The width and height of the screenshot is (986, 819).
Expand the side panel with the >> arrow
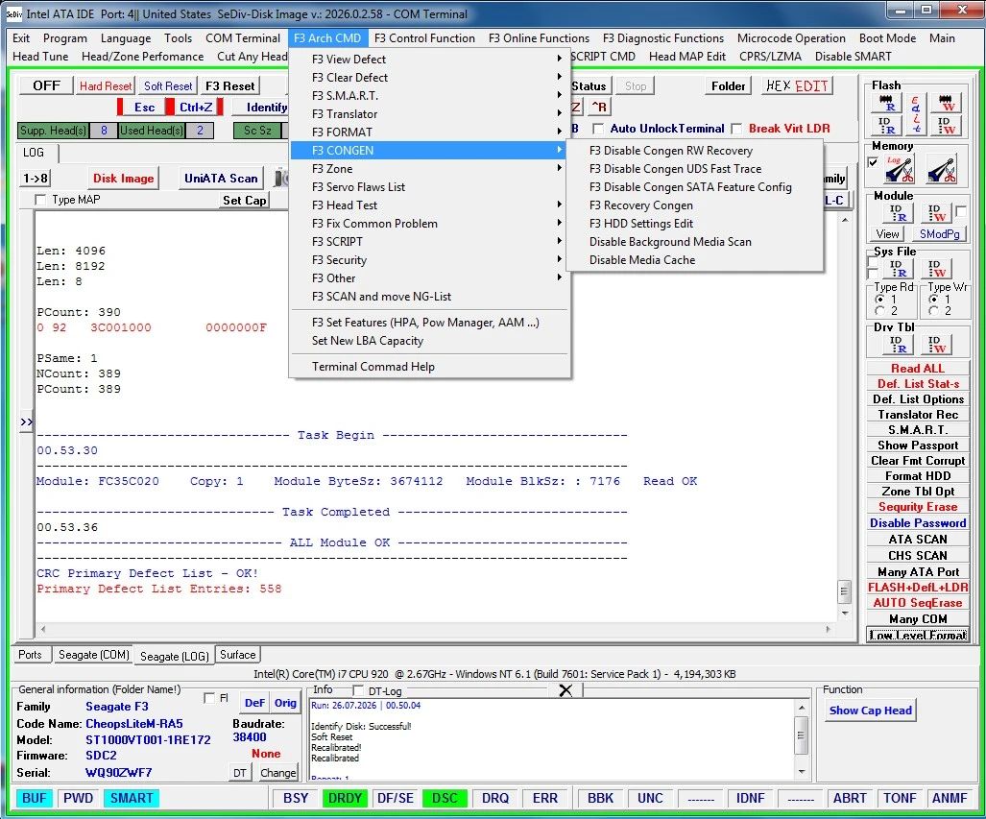[27, 422]
